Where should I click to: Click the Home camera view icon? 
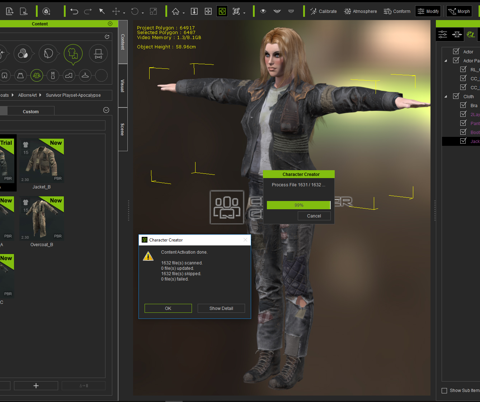[175, 11]
